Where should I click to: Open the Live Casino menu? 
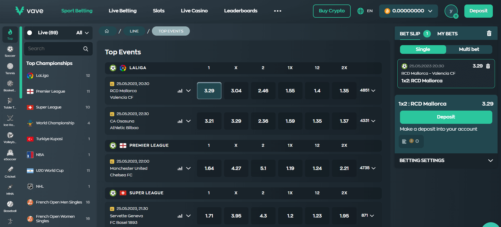pos(194,11)
